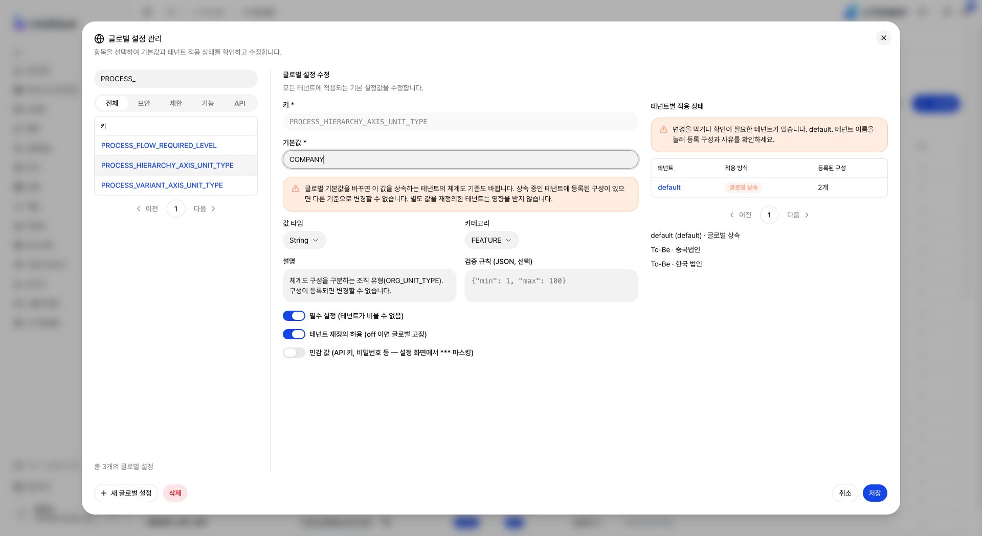The height and width of the screenshot is (536, 982).
Task: Switch to the 보안 tab
Action: point(144,103)
